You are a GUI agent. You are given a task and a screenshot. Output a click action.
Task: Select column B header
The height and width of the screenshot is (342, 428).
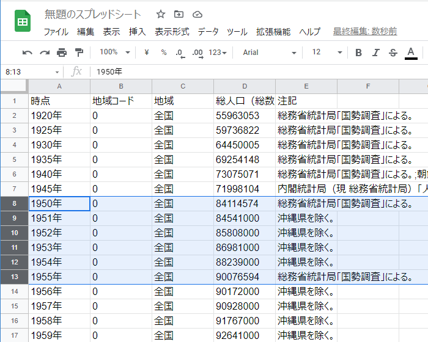[121, 87]
